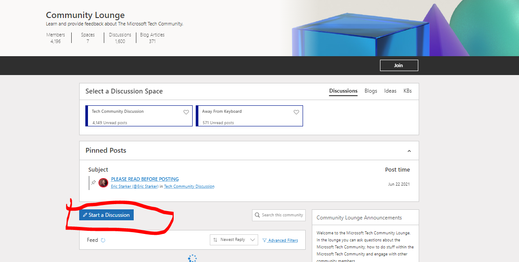The height and width of the screenshot is (262, 519).
Task: Click the Community Lounge title
Action: click(85, 15)
